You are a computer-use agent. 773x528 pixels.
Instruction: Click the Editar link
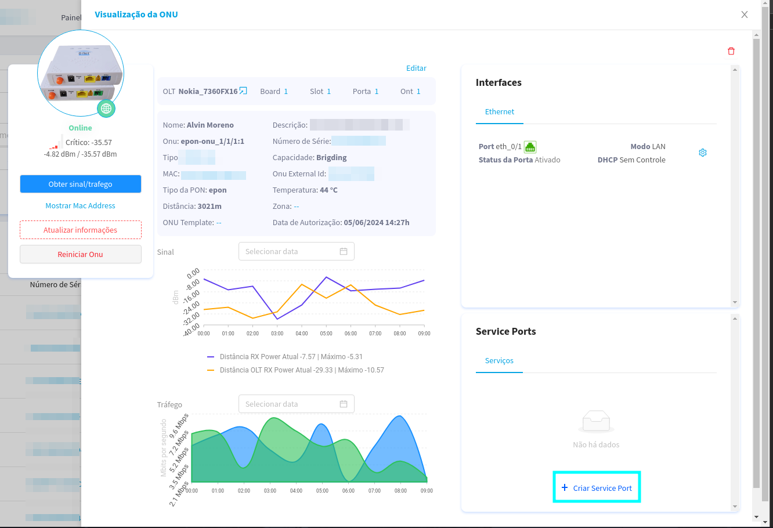(x=416, y=68)
